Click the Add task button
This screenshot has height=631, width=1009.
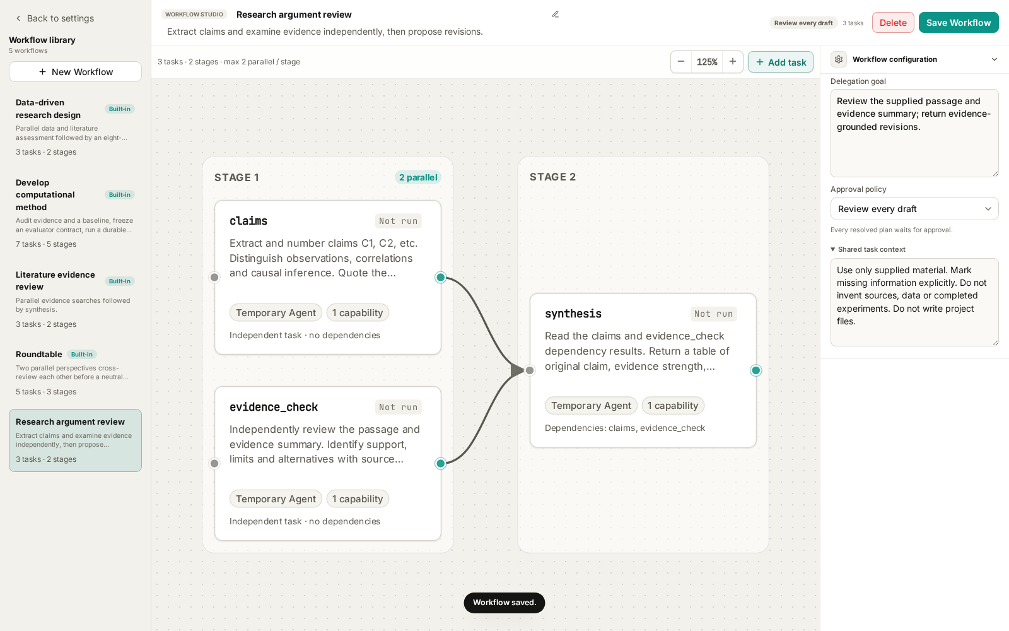coord(781,62)
